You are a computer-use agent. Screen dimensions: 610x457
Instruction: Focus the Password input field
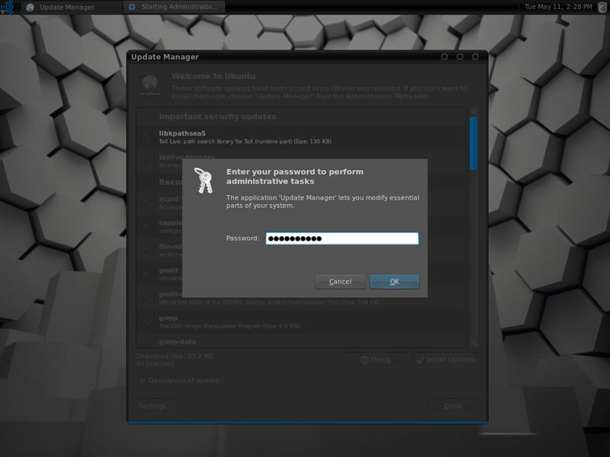point(342,238)
